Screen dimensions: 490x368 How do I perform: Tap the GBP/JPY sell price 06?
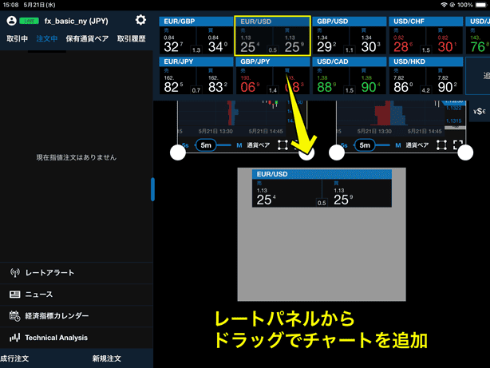tap(250, 87)
